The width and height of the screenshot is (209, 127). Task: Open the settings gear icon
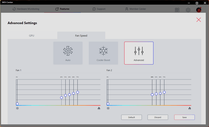188,10
